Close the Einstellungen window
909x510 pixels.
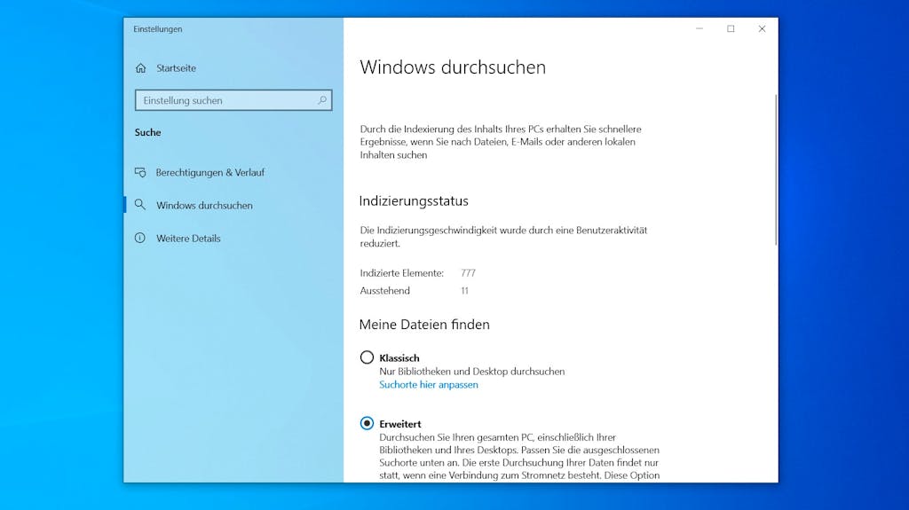pyautogui.click(x=763, y=29)
